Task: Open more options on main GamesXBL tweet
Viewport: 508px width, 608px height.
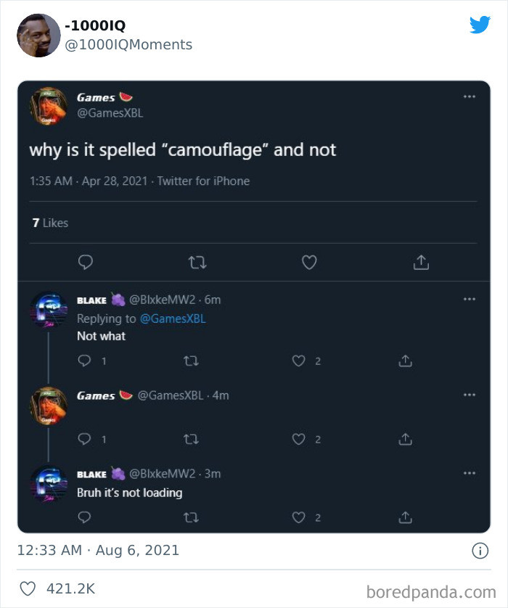Action: 470,96
